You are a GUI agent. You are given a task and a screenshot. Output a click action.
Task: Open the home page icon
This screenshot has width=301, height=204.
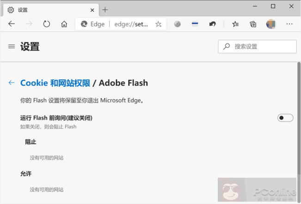pyautogui.click(x=64, y=24)
